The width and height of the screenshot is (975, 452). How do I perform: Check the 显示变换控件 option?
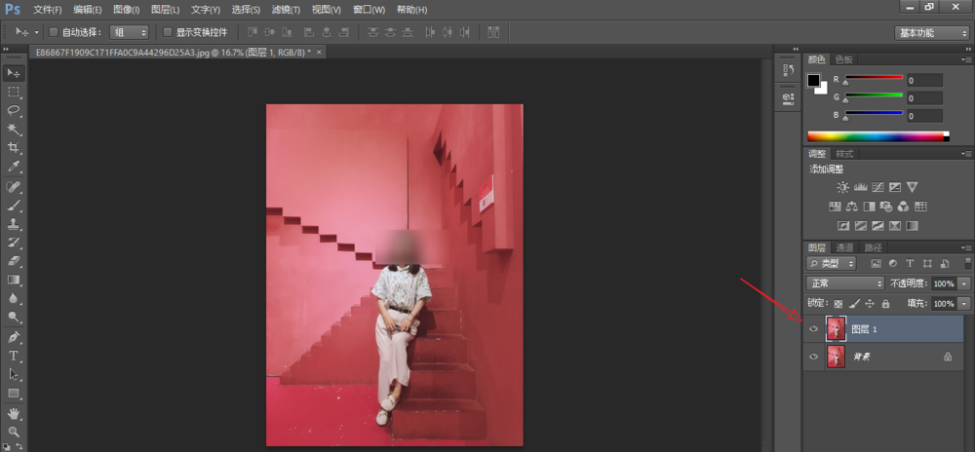pyautogui.click(x=168, y=32)
